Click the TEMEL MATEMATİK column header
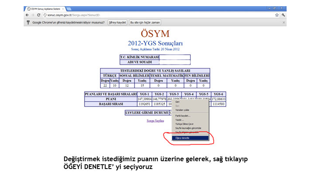Image resolution: width=323 pixels, height=176 pixels. [x=167, y=76]
